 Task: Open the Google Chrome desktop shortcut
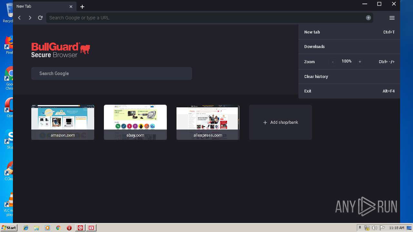point(9,79)
